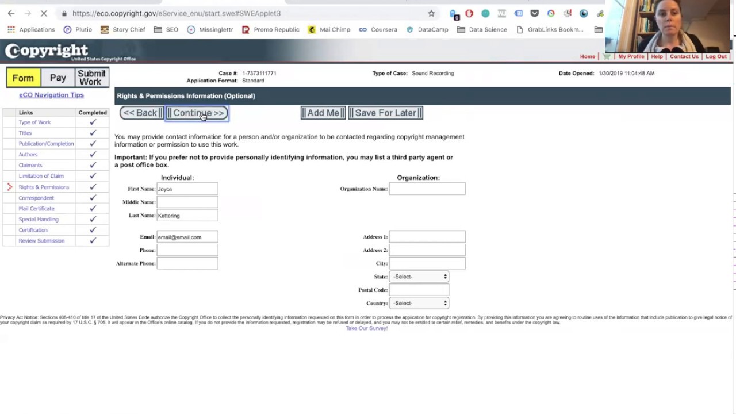Click the Ghostery extension icon
Viewport: 736px width, 414px height.
[454, 13]
